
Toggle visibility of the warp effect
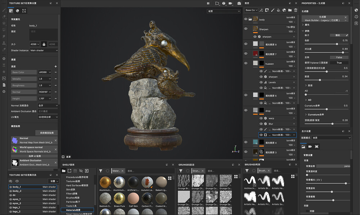[261, 118]
